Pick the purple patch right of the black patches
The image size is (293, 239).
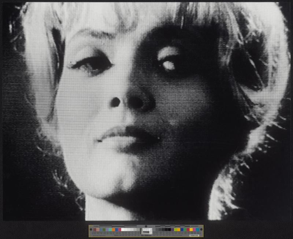[173, 229]
